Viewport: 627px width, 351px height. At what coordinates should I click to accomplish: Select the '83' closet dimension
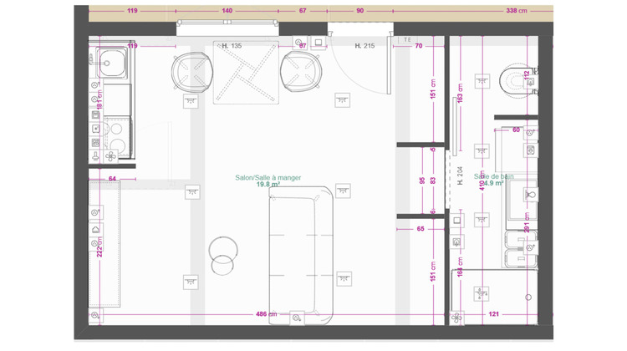pyautogui.click(x=433, y=181)
